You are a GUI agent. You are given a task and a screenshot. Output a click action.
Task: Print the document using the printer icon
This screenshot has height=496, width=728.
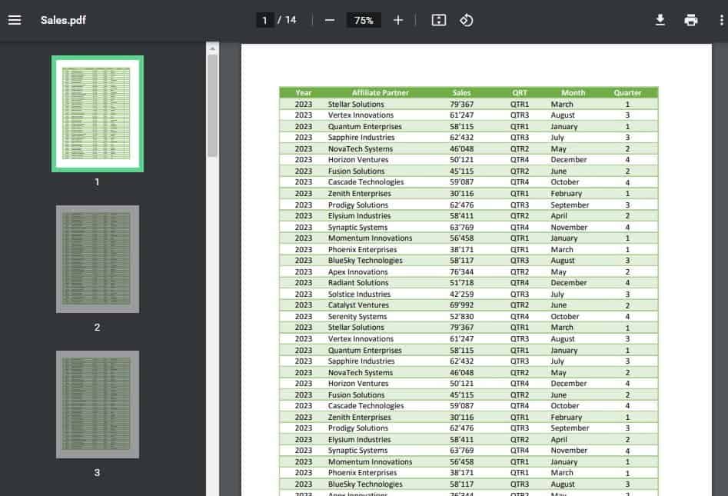tap(691, 20)
